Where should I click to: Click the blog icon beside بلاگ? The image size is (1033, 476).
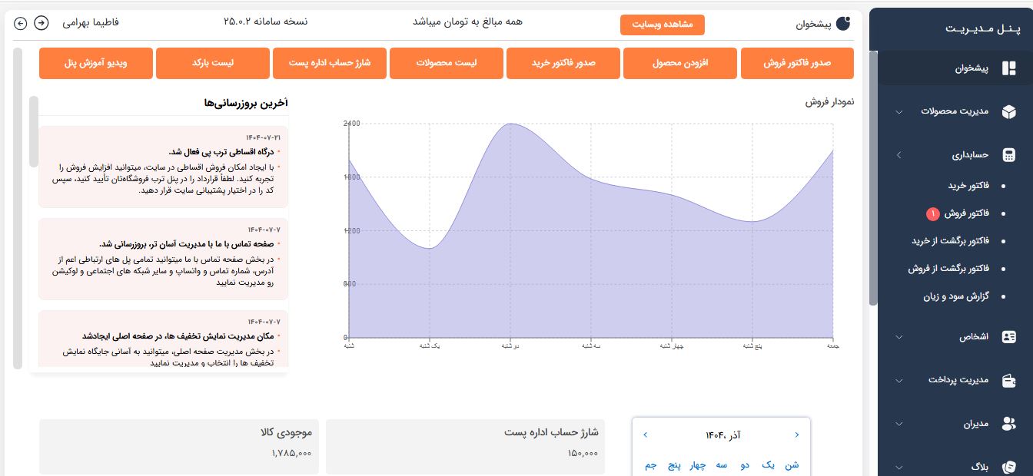point(1008,467)
